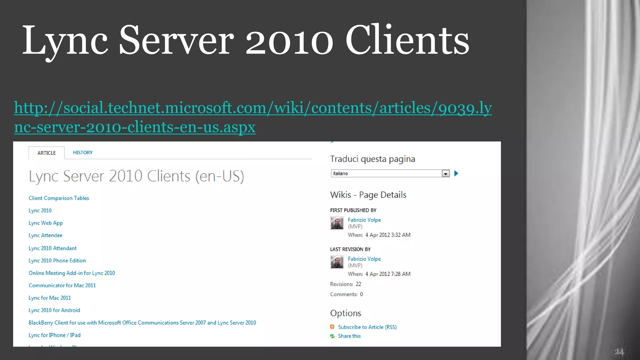This screenshot has width=640, height=360.
Task: Open the Lync 2010 for Android link
Action: coord(54,310)
